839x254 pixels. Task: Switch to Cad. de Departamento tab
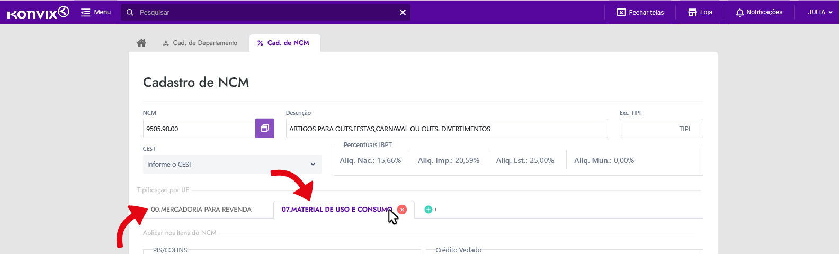200,43
